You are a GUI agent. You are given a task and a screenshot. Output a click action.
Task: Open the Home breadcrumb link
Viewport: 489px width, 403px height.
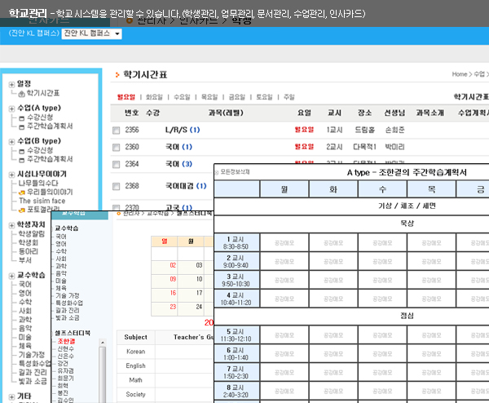coord(459,74)
